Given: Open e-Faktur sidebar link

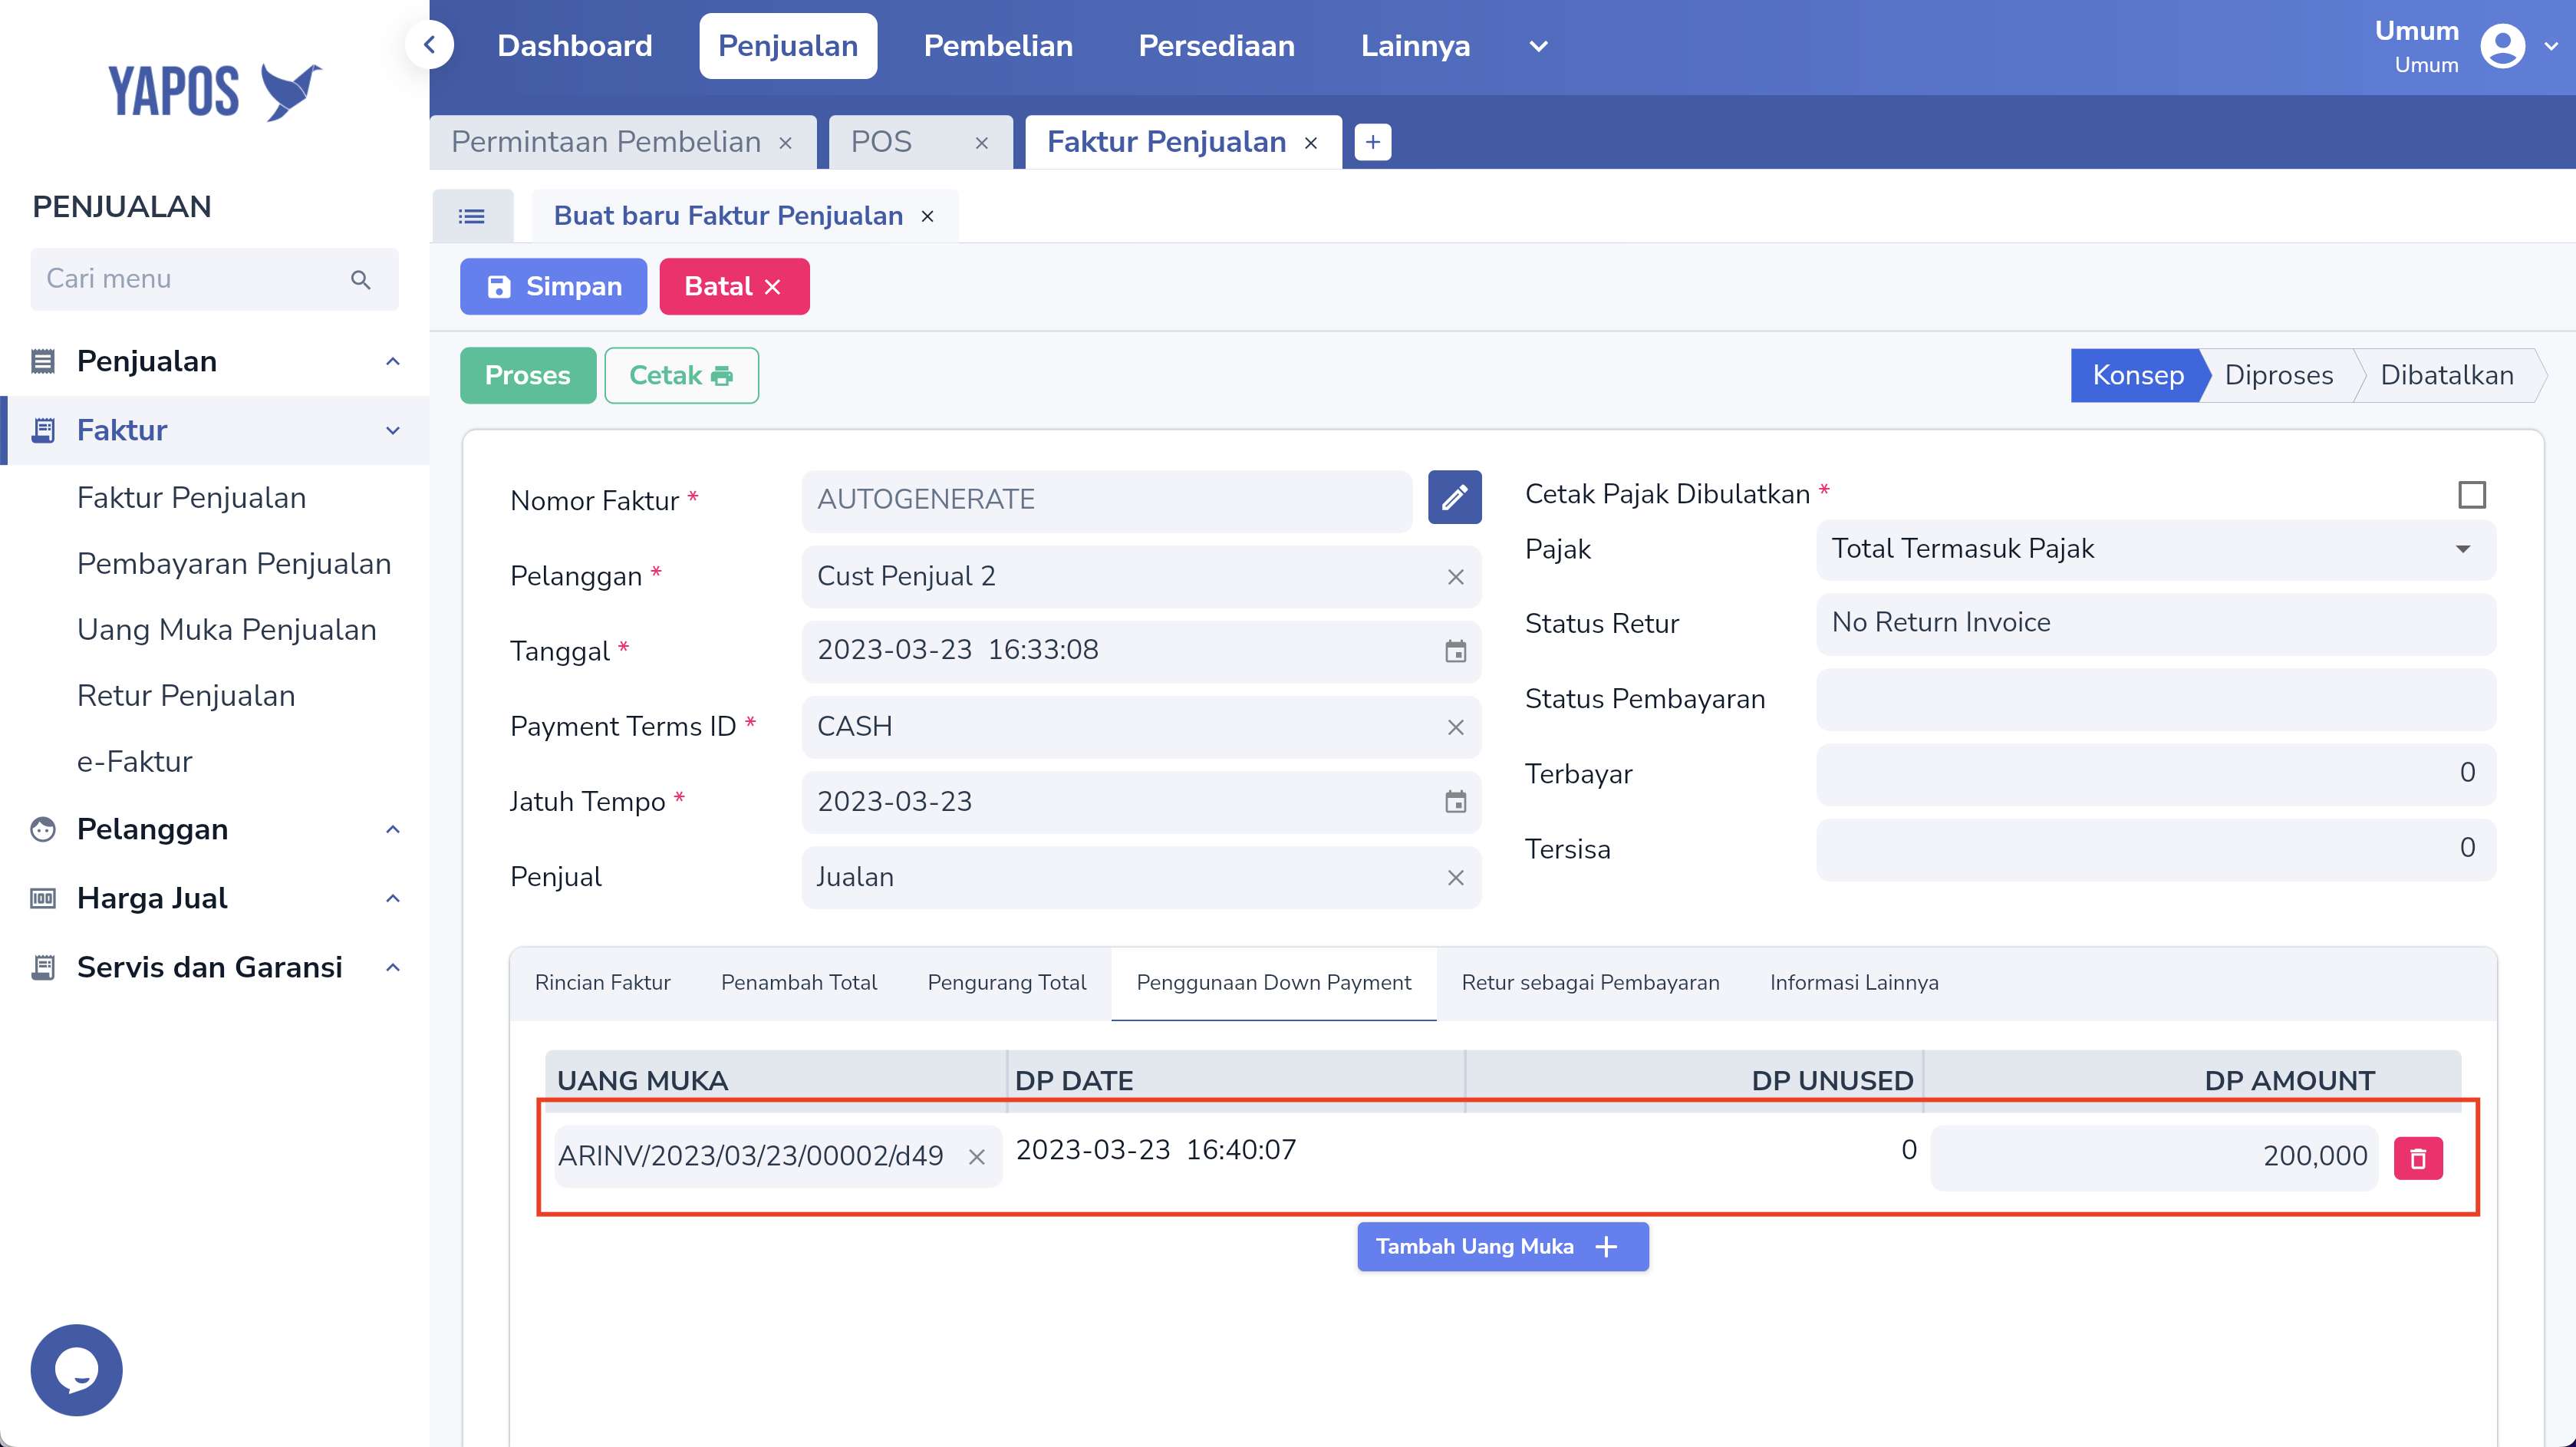Looking at the screenshot, I should point(135,761).
